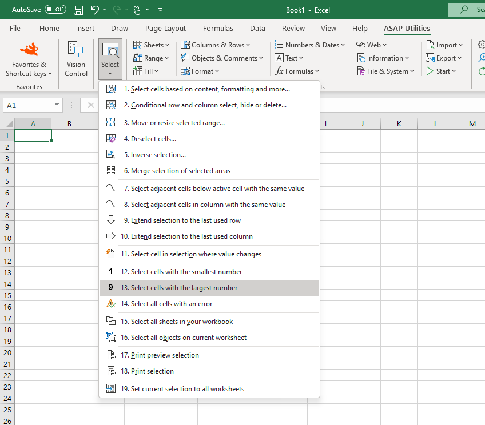Expand the Select dropdown button
The height and width of the screenshot is (425, 485).
pos(110,59)
